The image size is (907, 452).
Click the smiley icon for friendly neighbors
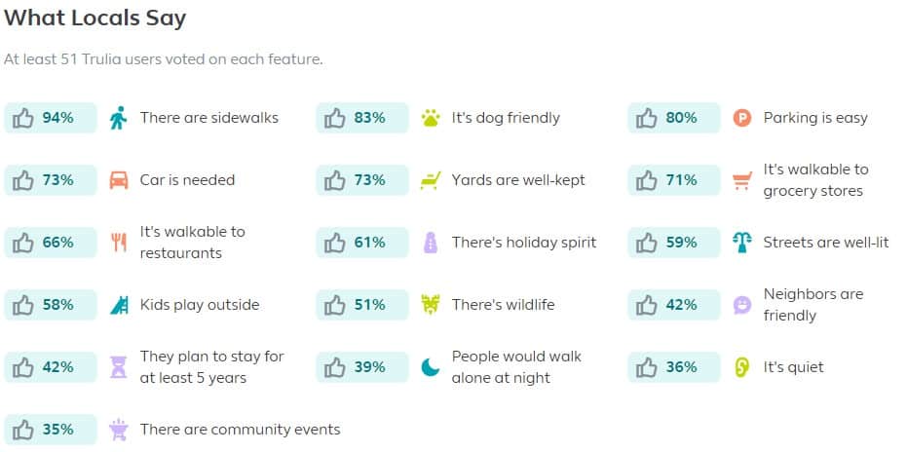tap(742, 305)
